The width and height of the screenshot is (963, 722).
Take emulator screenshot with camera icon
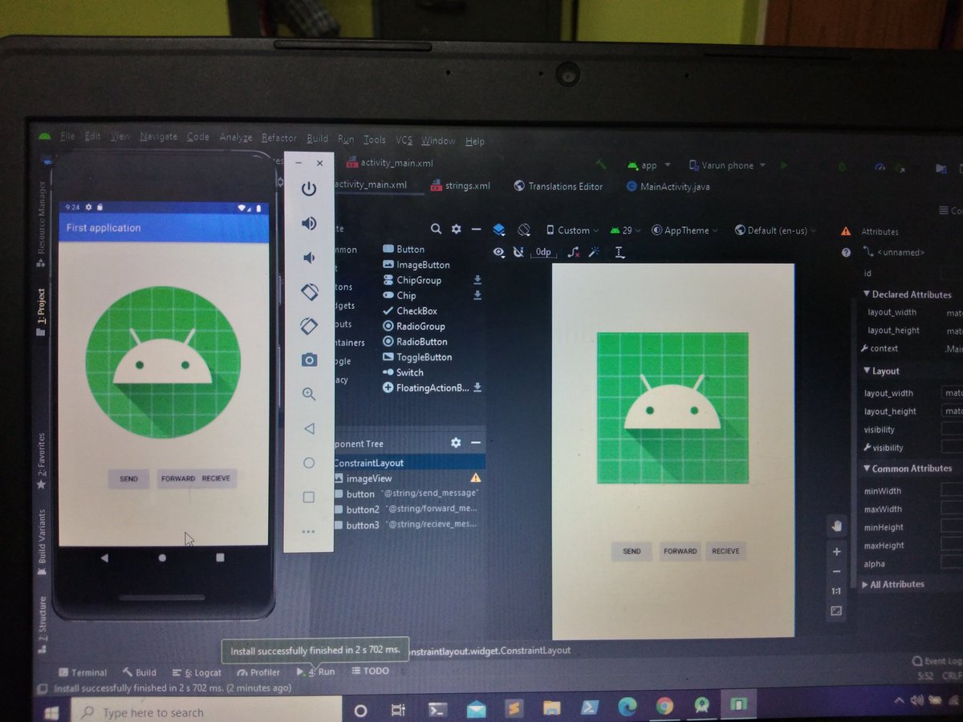(309, 360)
